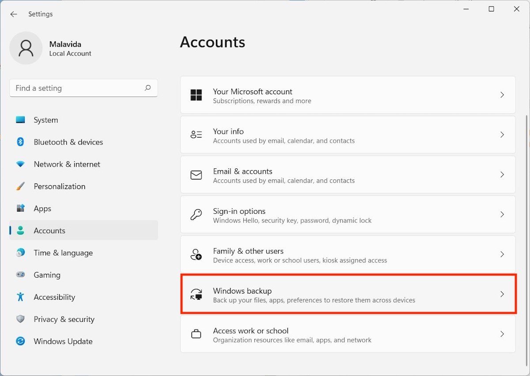Click 'Organization resources like email' description
Screen dimensions: 530x376
pyautogui.click(x=292, y=340)
